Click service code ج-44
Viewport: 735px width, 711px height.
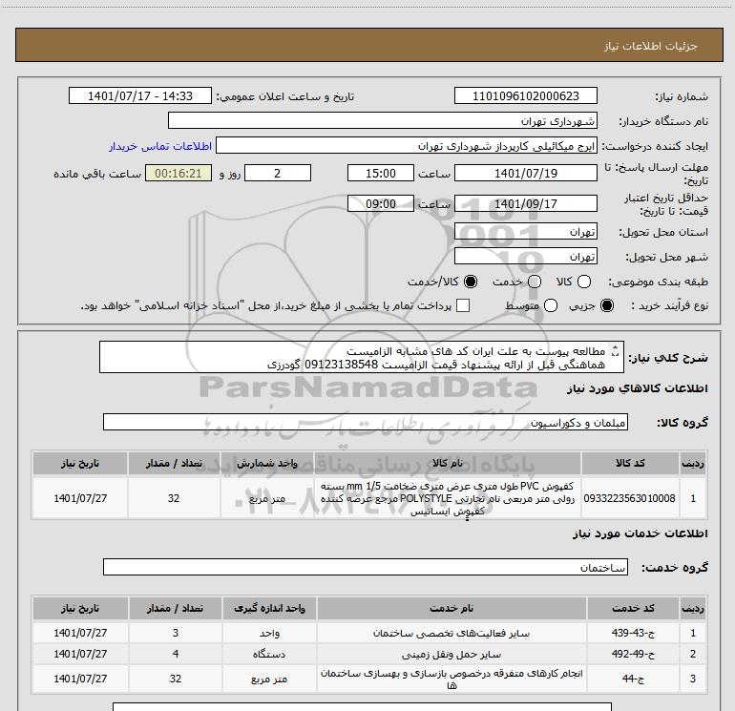[x=633, y=679]
